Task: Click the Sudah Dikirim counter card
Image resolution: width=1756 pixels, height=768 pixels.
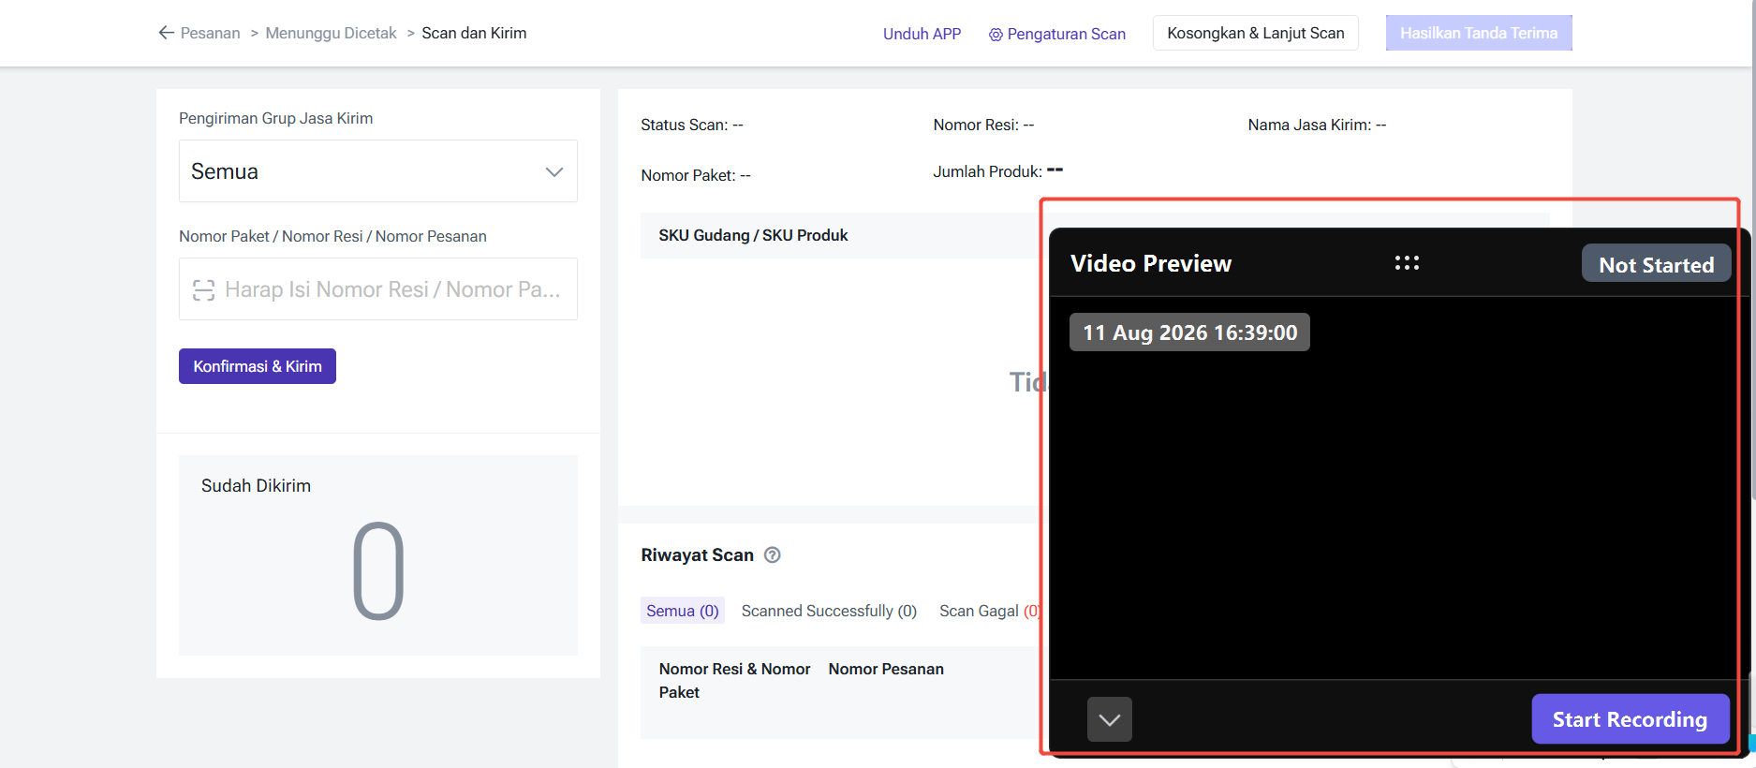Action: pos(377,555)
